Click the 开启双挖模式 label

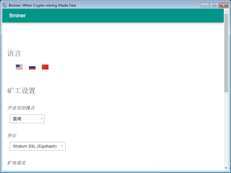[x=21, y=108]
